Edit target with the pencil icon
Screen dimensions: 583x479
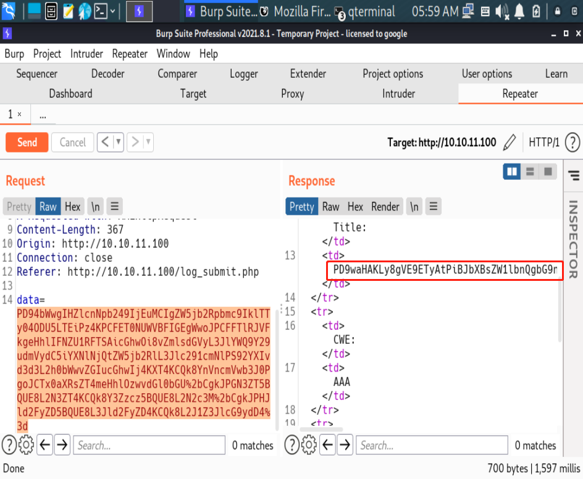click(510, 143)
